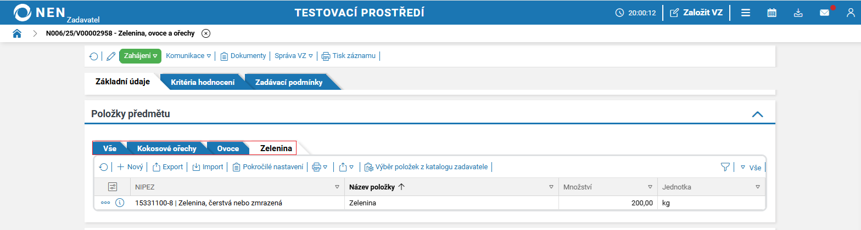Expand the Správa VZ dropdown
Image resolution: width=861 pixels, height=230 pixels.
293,56
